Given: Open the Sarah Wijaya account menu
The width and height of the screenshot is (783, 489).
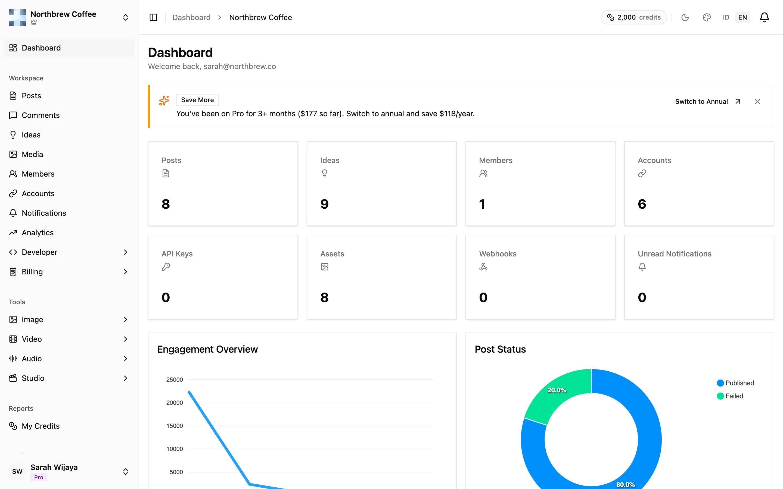Looking at the screenshot, I should click(69, 472).
